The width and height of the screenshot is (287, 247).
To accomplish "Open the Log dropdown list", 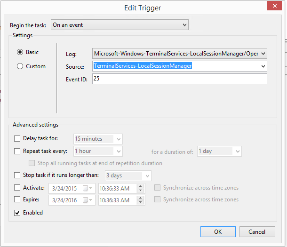I will click(x=263, y=54).
